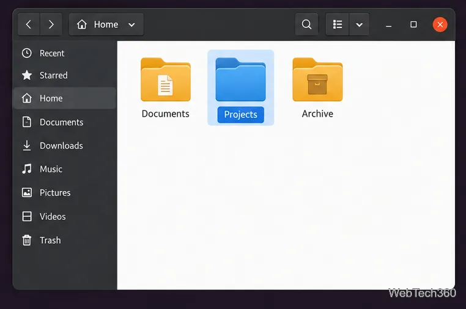
Task: Go to Trash label in sidebar
Action: tap(50, 240)
